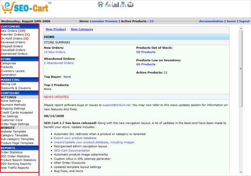This screenshot has height=176, width=251.
Task: Log out using the logout link
Action: click(244, 21)
